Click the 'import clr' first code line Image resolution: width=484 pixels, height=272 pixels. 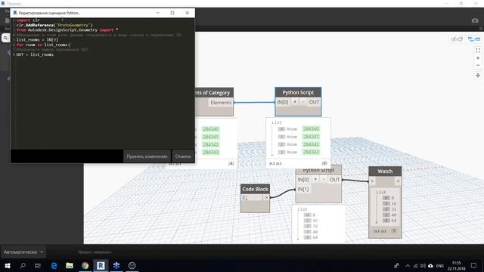pos(28,20)
